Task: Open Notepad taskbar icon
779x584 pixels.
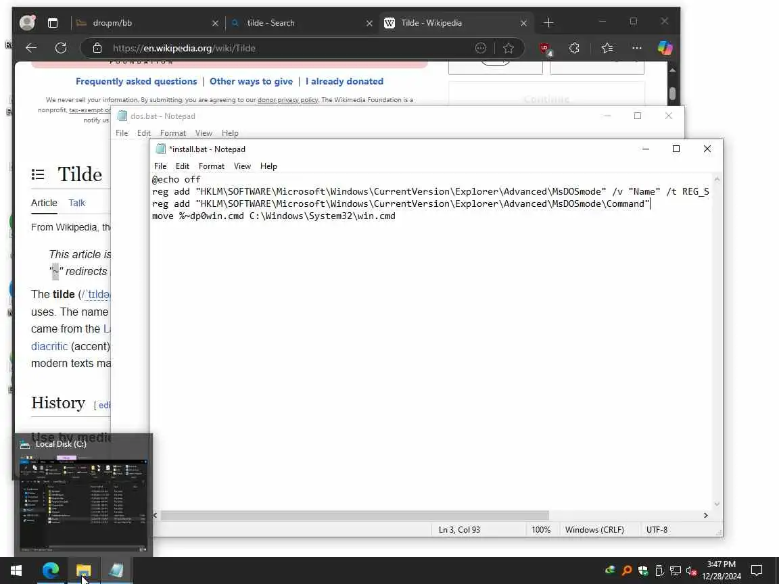Action: [x=116, y=570]
